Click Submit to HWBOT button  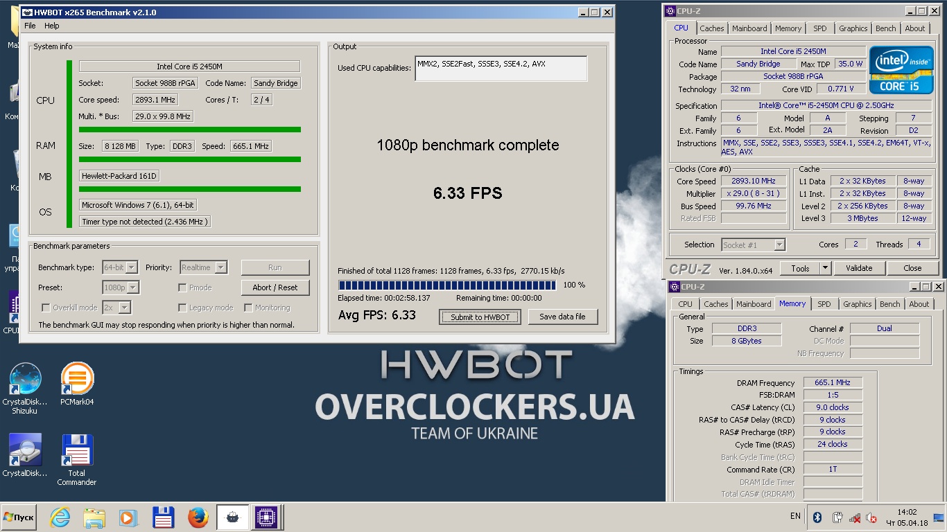point(480,317)
